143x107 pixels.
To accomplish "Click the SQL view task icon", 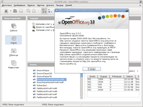I will 33,30.
